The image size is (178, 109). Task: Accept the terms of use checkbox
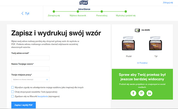pyautogui.click(x=13, y=96)
